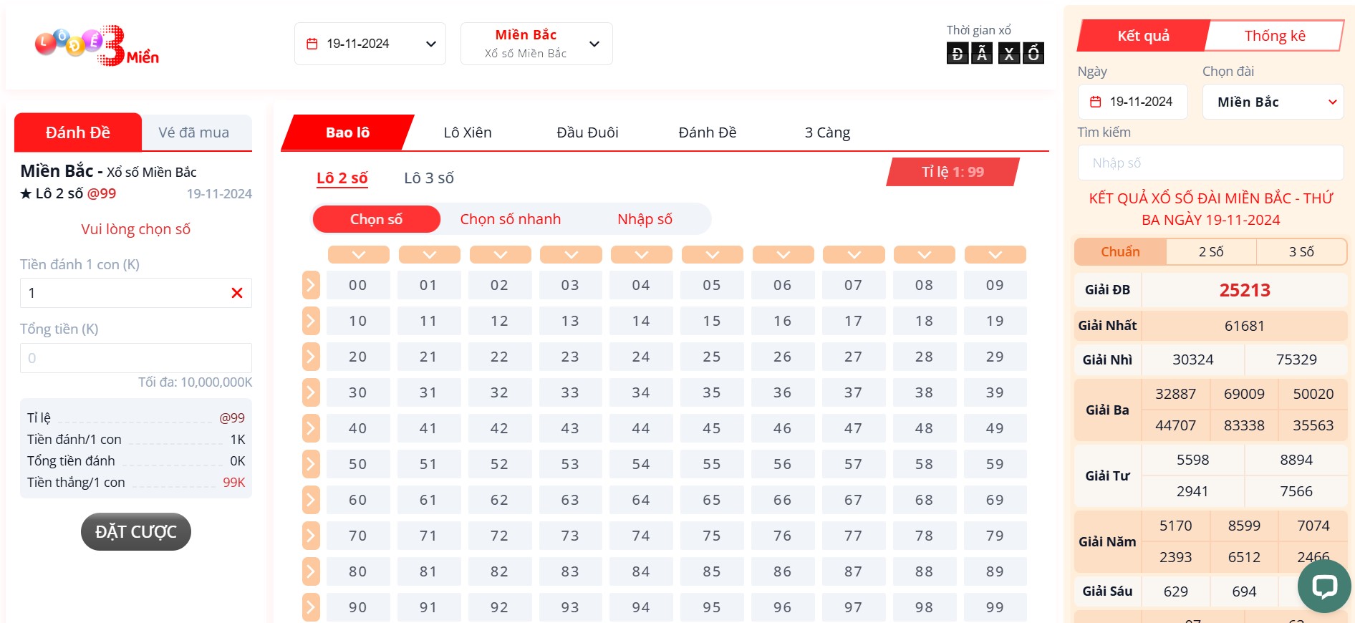Select entire row starting with 90
Image resolution: width=1355 pixels, height=623 pixels.
click(x=311, y=607)
